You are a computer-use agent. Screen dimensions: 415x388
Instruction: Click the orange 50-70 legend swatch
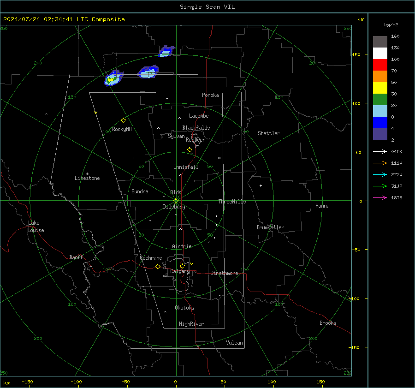point(380,76)
